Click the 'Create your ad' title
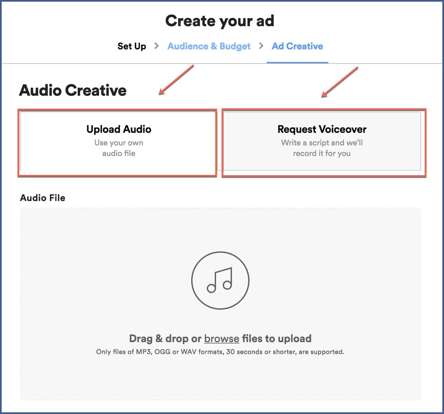 click(x=220, y=21)
